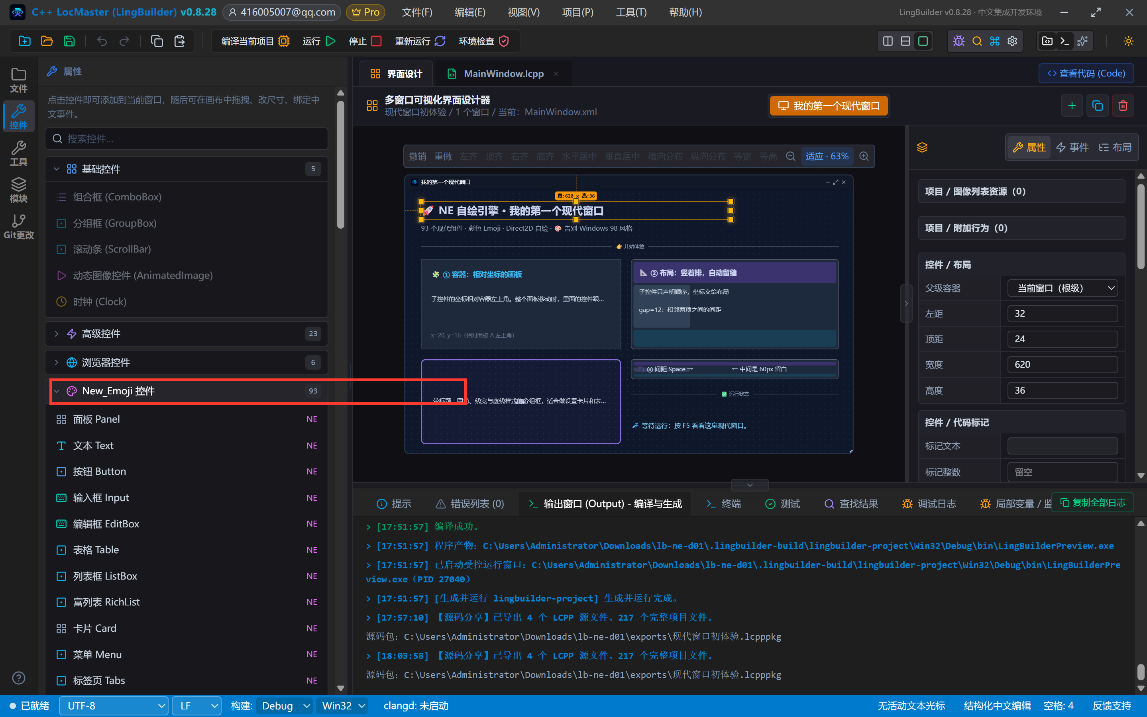The height and width of the screenshot is (717, 1147).
Task: Open the terminal prompt toolbar icon
Action: pos(1065,41)
